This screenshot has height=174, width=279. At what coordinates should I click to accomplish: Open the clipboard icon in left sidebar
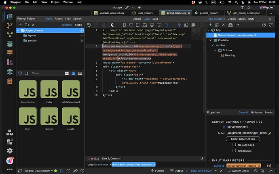tap(10, 81)
